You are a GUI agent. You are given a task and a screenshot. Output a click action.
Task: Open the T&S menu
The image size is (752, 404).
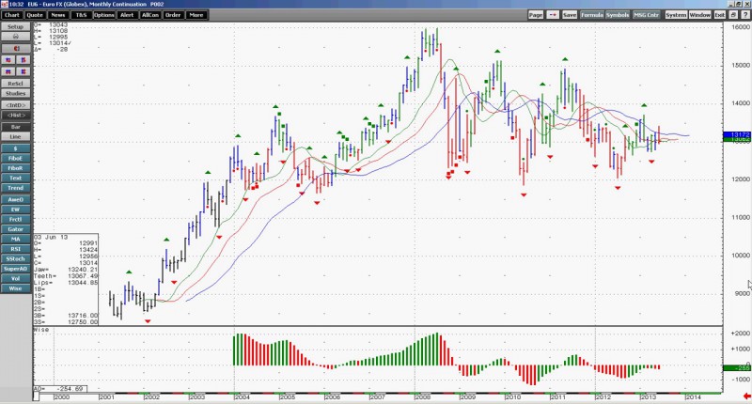81,15
